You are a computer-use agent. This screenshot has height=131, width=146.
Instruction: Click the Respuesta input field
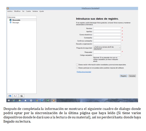107,52
